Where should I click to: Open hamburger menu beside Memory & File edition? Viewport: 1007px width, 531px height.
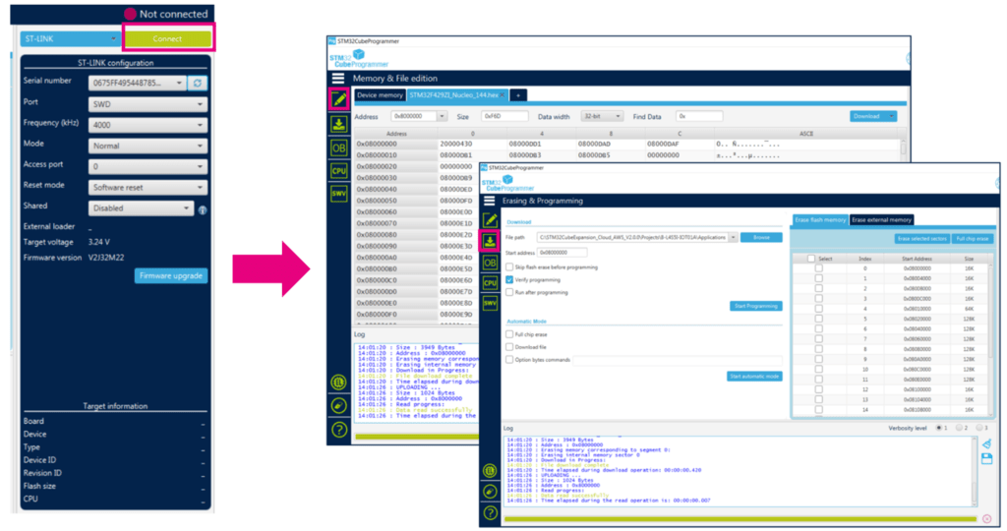tap(338, 78)
